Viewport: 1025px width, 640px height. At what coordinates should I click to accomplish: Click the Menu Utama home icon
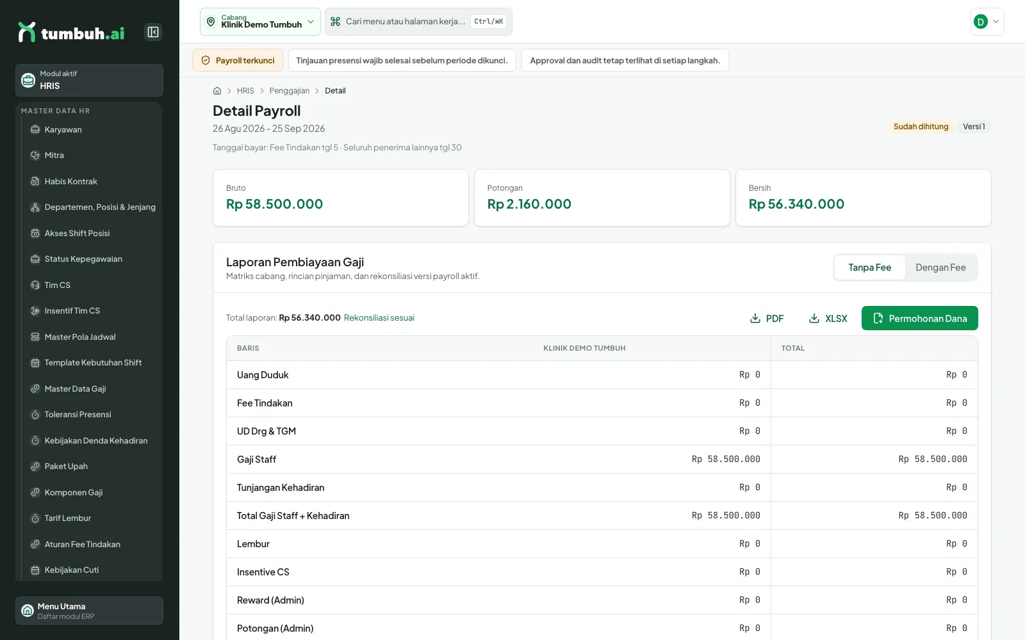(x=28, y=611)
